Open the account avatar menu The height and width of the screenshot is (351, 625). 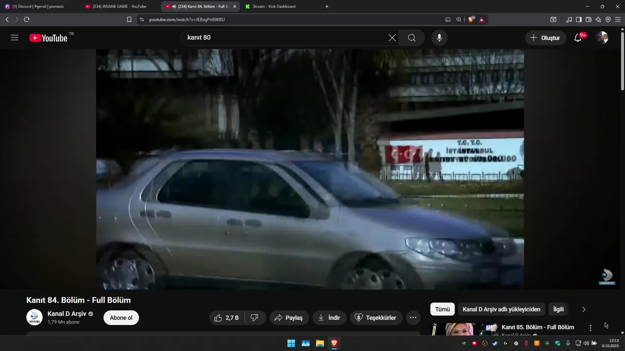point(602,38)
